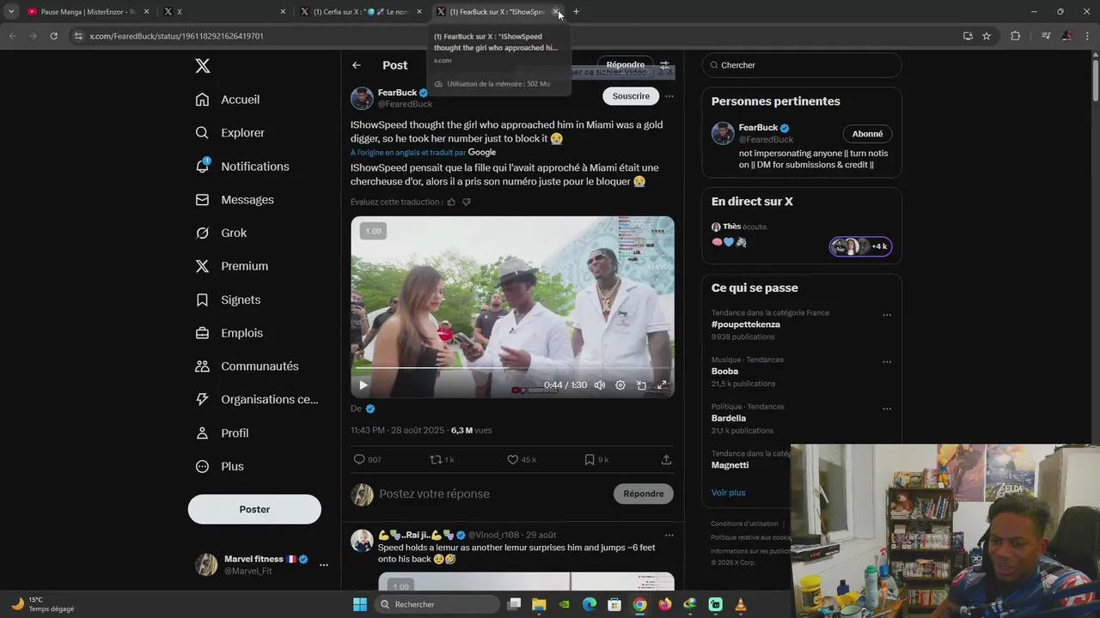Open the Windows Start menu
The image size is (1100, 618).
click(360, 604)
